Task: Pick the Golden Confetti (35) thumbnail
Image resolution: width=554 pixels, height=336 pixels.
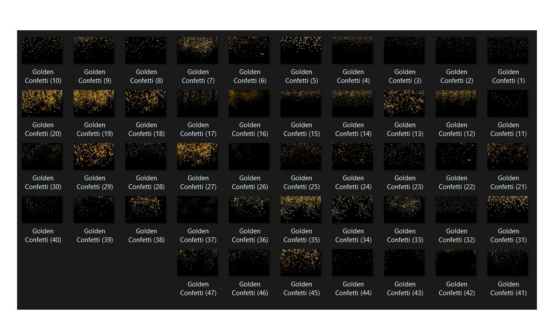Action: click(301, 209)
